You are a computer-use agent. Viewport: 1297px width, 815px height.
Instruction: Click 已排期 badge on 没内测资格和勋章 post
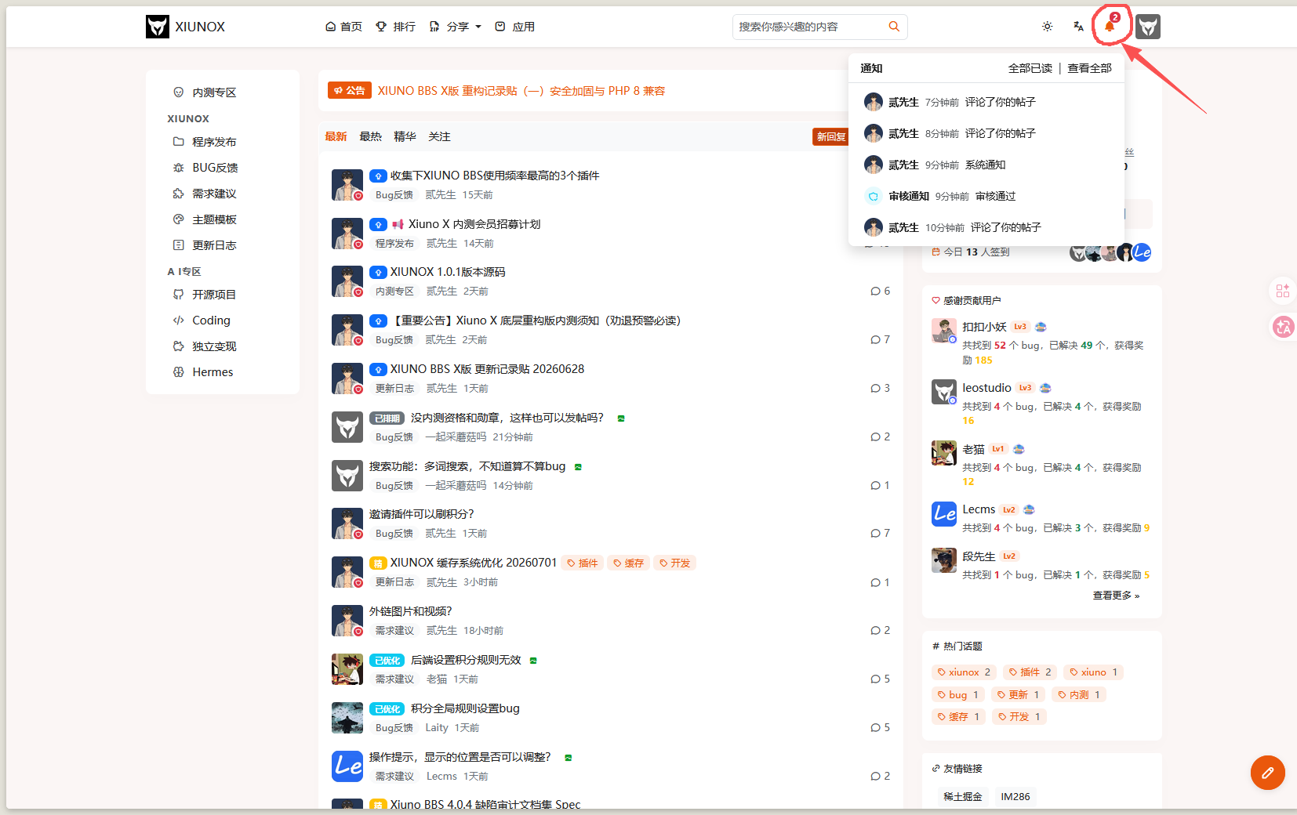tap(387, 418)
